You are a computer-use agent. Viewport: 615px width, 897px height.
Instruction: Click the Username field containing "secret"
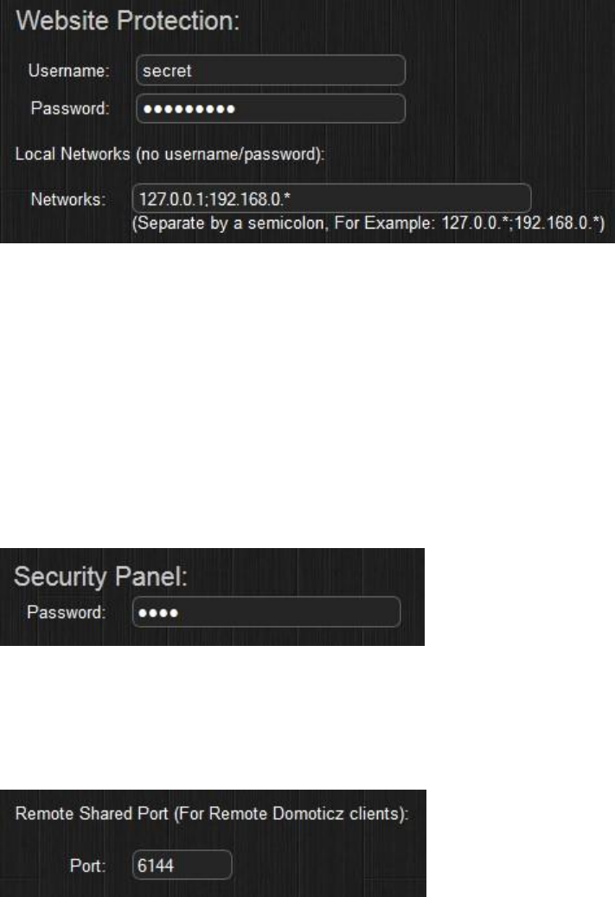(x=271, y=70)
